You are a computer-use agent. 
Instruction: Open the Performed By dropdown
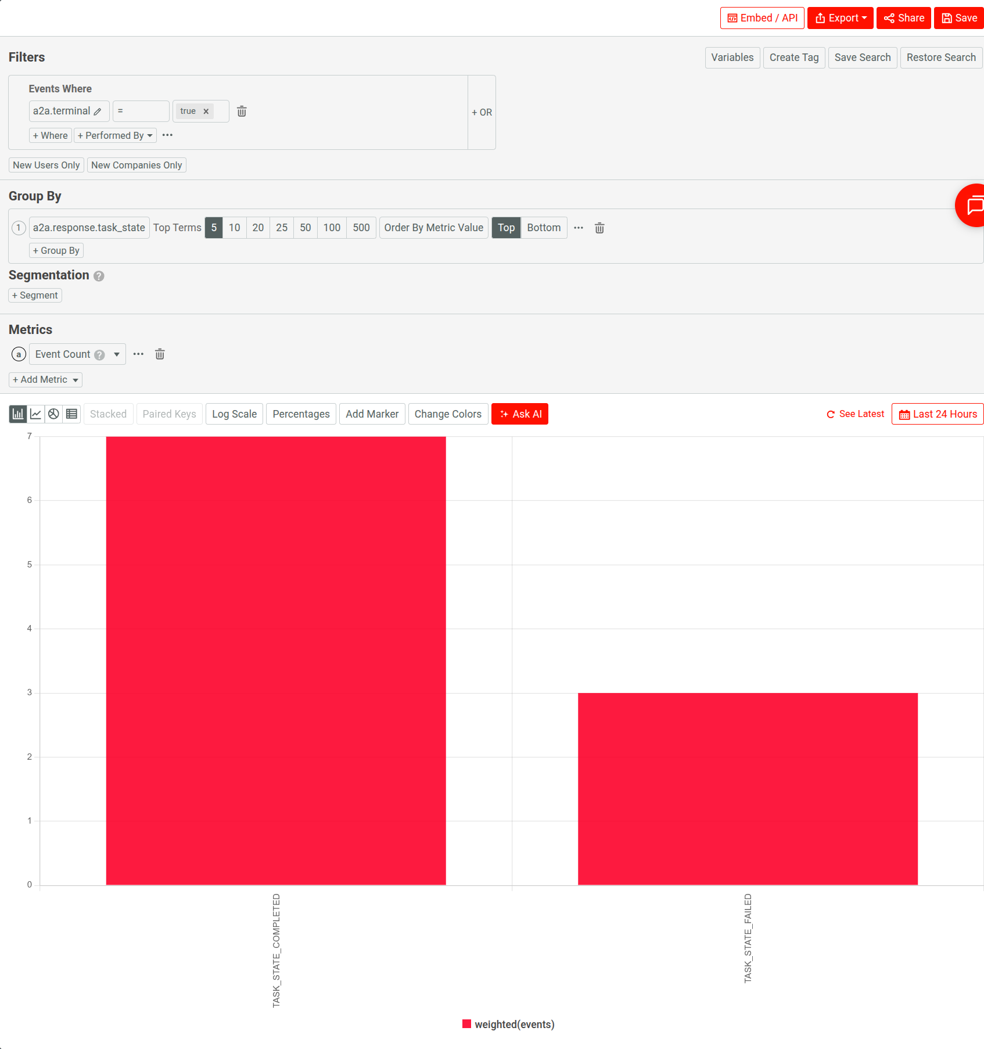[x=115, y=135]
